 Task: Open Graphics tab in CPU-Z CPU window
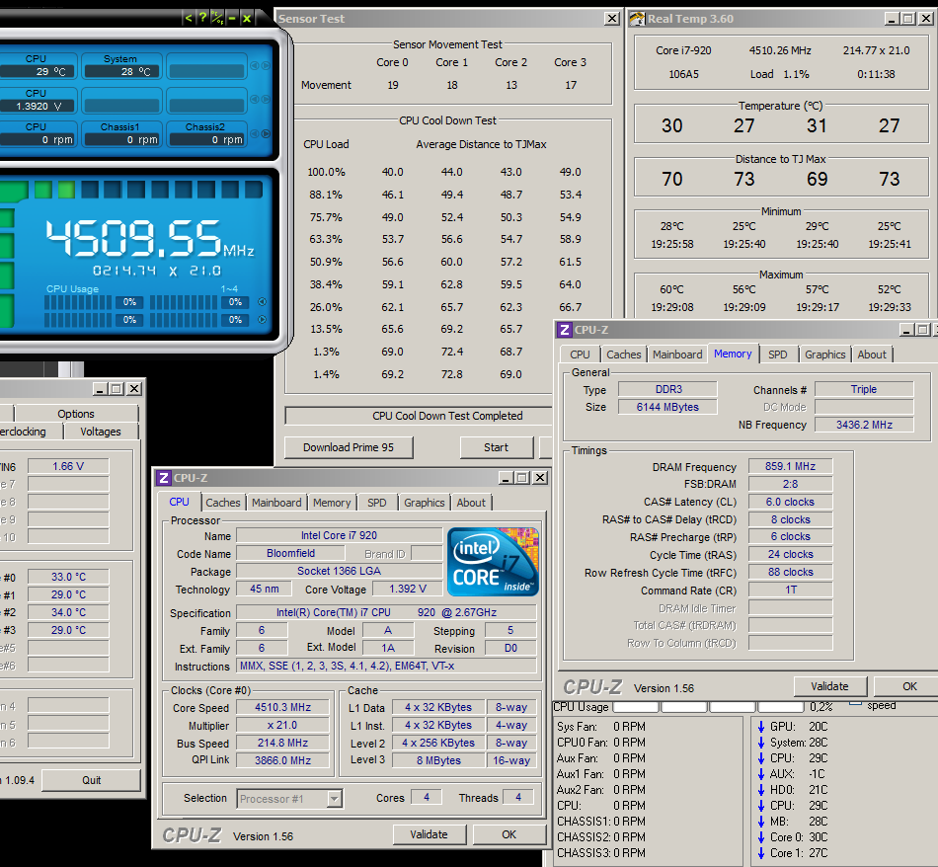[x=425, y=504]
